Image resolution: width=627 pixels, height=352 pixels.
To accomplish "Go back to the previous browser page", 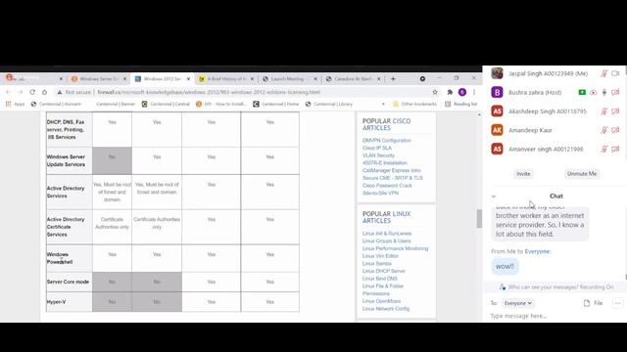I will (x=8, y=92).
